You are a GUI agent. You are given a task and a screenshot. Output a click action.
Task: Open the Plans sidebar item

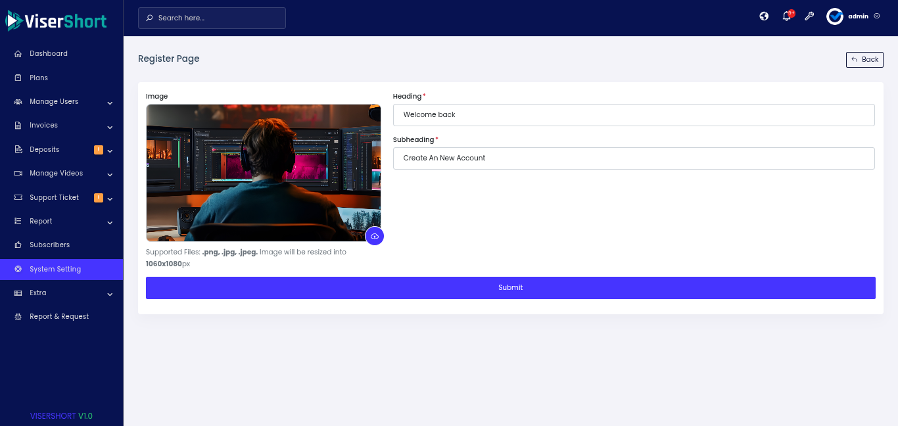click(39, 78)
